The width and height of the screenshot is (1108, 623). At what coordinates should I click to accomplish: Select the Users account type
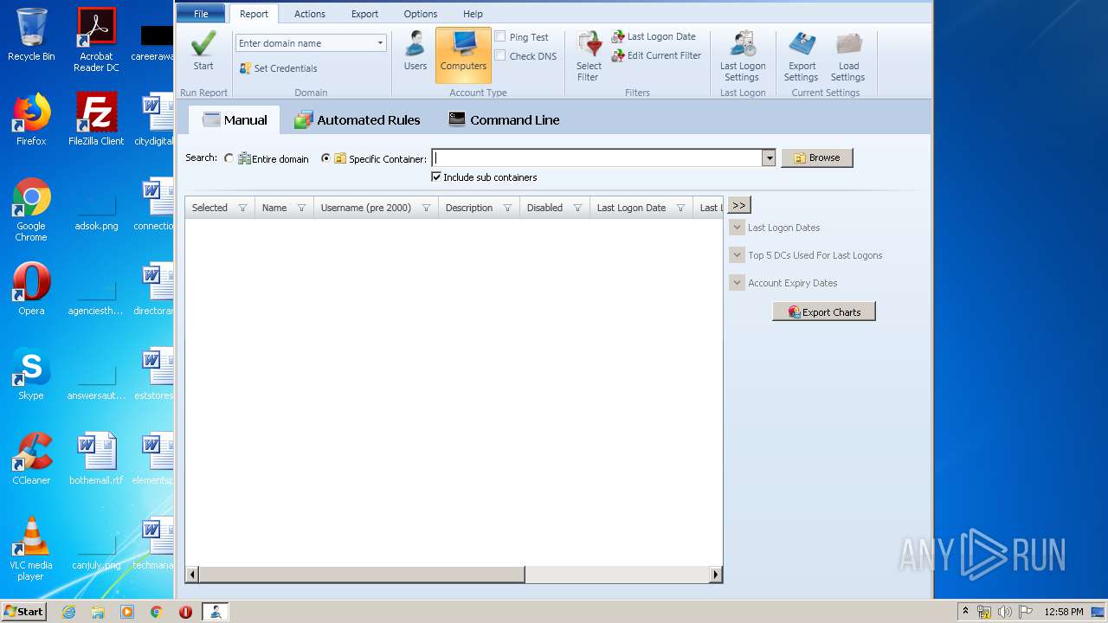pyautogui.click(x=415, y=51)
